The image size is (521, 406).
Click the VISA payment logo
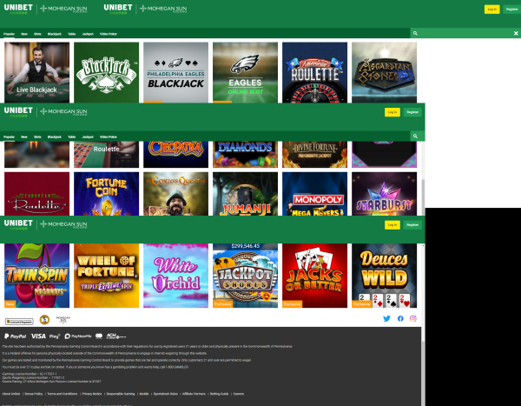[38, 336]
